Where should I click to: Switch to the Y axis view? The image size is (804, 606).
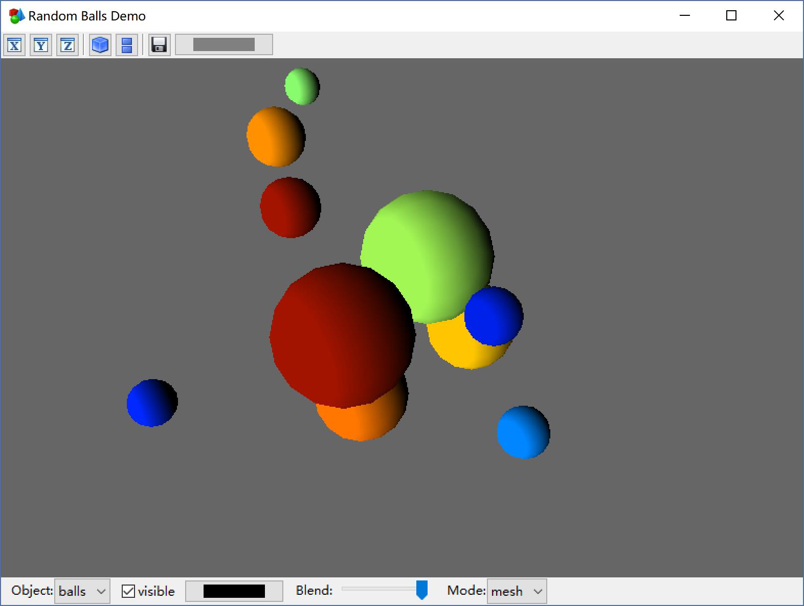[x=41, y=45]
